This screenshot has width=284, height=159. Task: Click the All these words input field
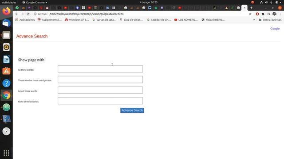tap(100, 69)
